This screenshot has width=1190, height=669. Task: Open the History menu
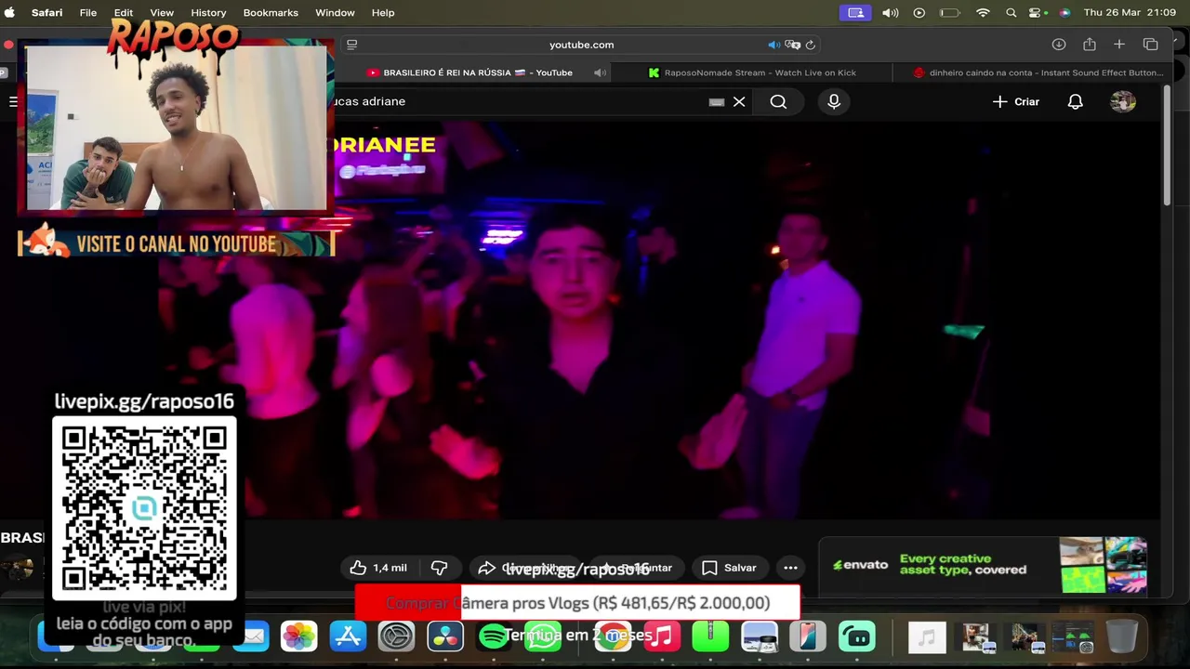click(x=208, y=12)
